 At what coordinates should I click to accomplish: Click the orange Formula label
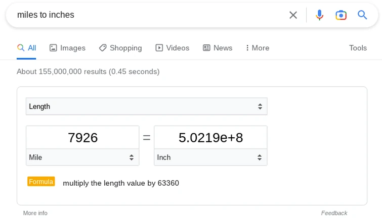pyautogui.click(x=41, y=182)
